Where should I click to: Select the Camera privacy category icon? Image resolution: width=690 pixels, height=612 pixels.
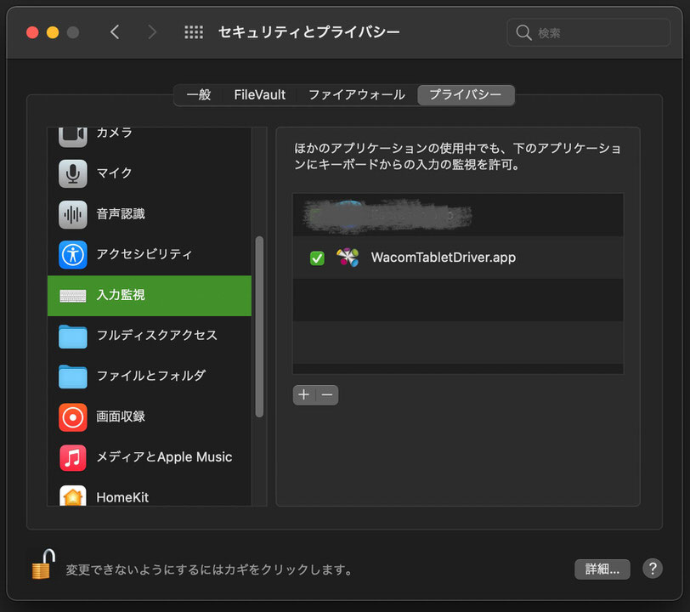tap(73, 135)
